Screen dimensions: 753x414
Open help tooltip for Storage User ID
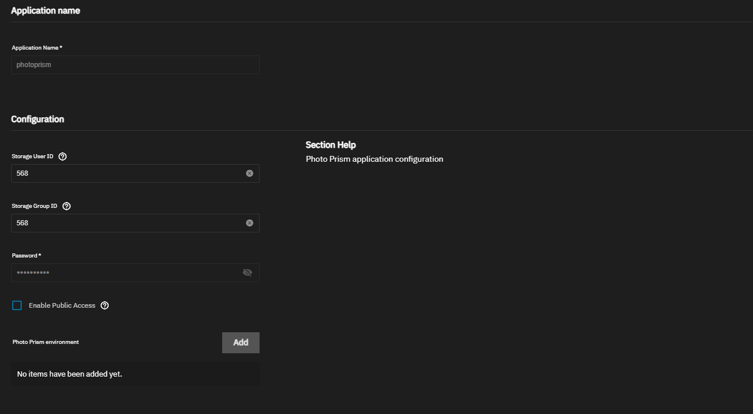[x=63, y=156]
